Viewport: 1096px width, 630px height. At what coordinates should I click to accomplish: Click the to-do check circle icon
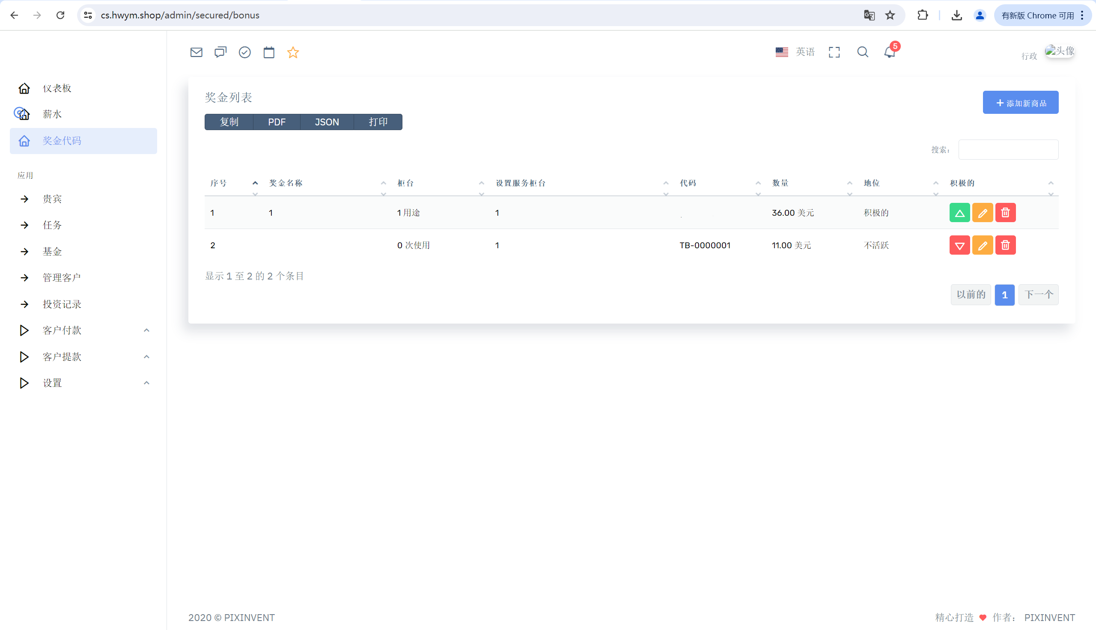tap(244, 52)
